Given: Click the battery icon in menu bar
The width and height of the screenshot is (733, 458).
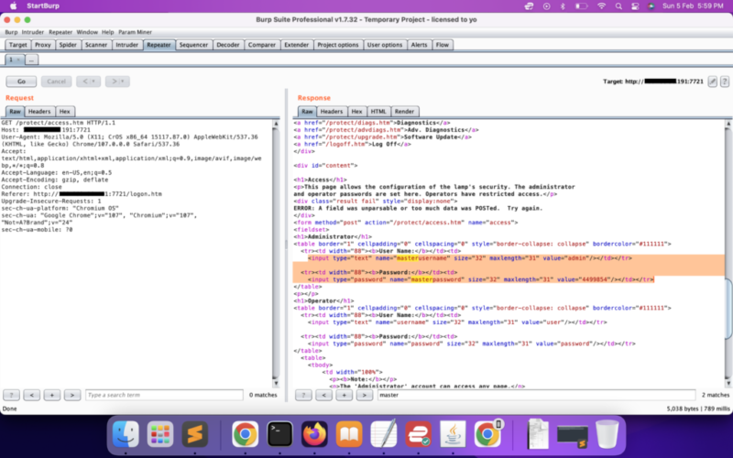Looking at the screenshot, I should [x=581, y=6].
